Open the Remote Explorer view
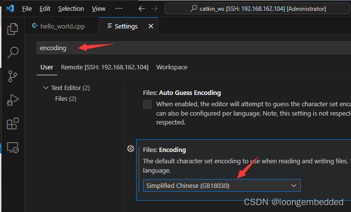 12,148
